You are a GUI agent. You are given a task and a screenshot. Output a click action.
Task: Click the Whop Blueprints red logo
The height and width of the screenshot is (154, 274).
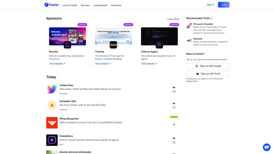click(52, 123)
